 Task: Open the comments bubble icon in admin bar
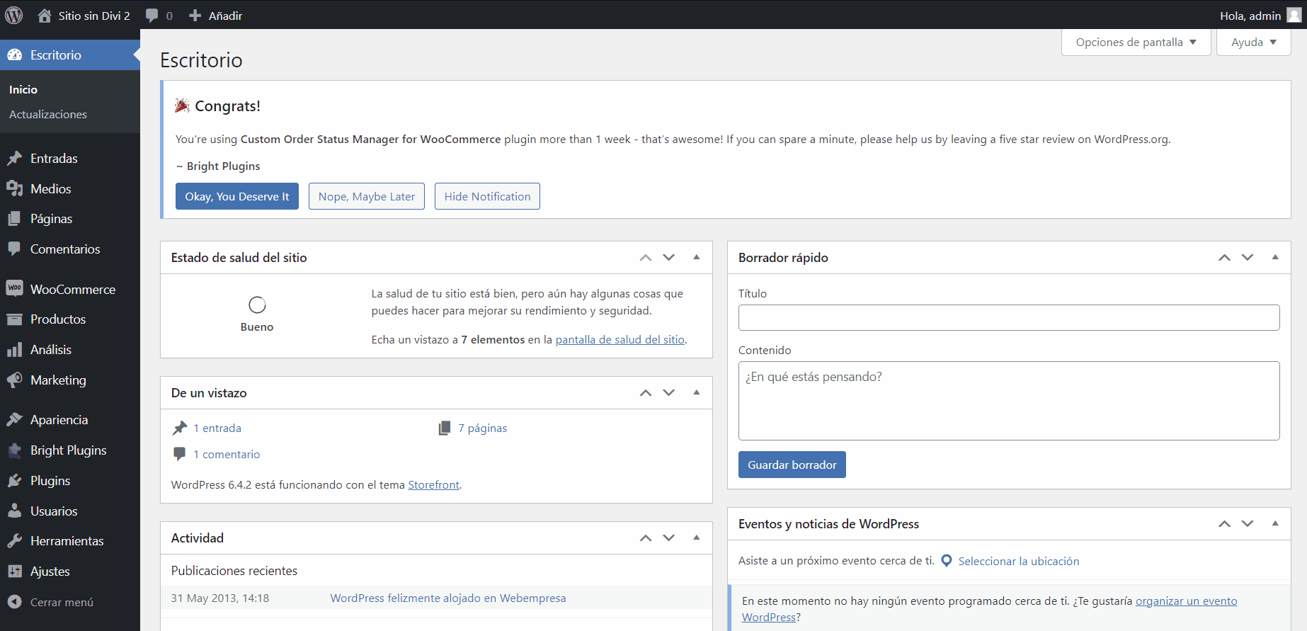pyautogui.click(x=152, y=16)
